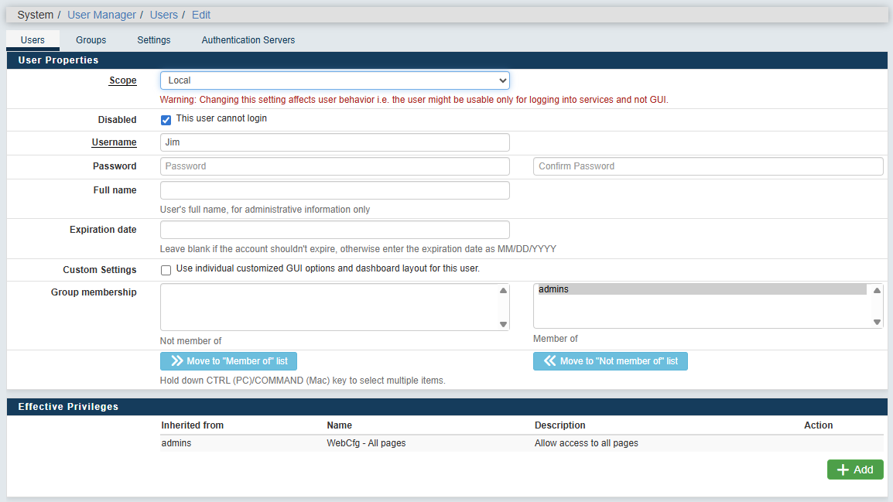The height and width of the screenshot is (502, 893).
Task: Open the Settings tab
Action: tap(154, 40)
